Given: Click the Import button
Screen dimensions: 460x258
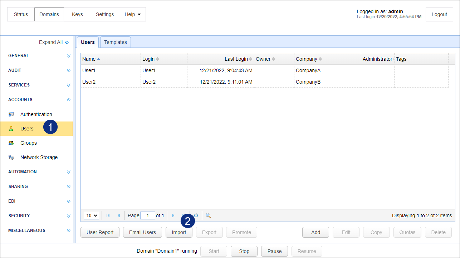Looking at the screenshot, I should tap(179, 232).
